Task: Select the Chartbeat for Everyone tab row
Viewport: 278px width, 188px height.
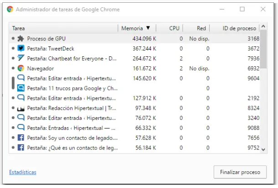Action: (134, 58)
